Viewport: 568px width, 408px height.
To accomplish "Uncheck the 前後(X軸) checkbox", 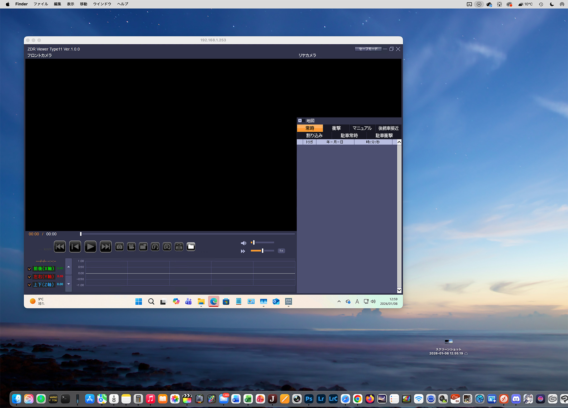I will [29, 269].
